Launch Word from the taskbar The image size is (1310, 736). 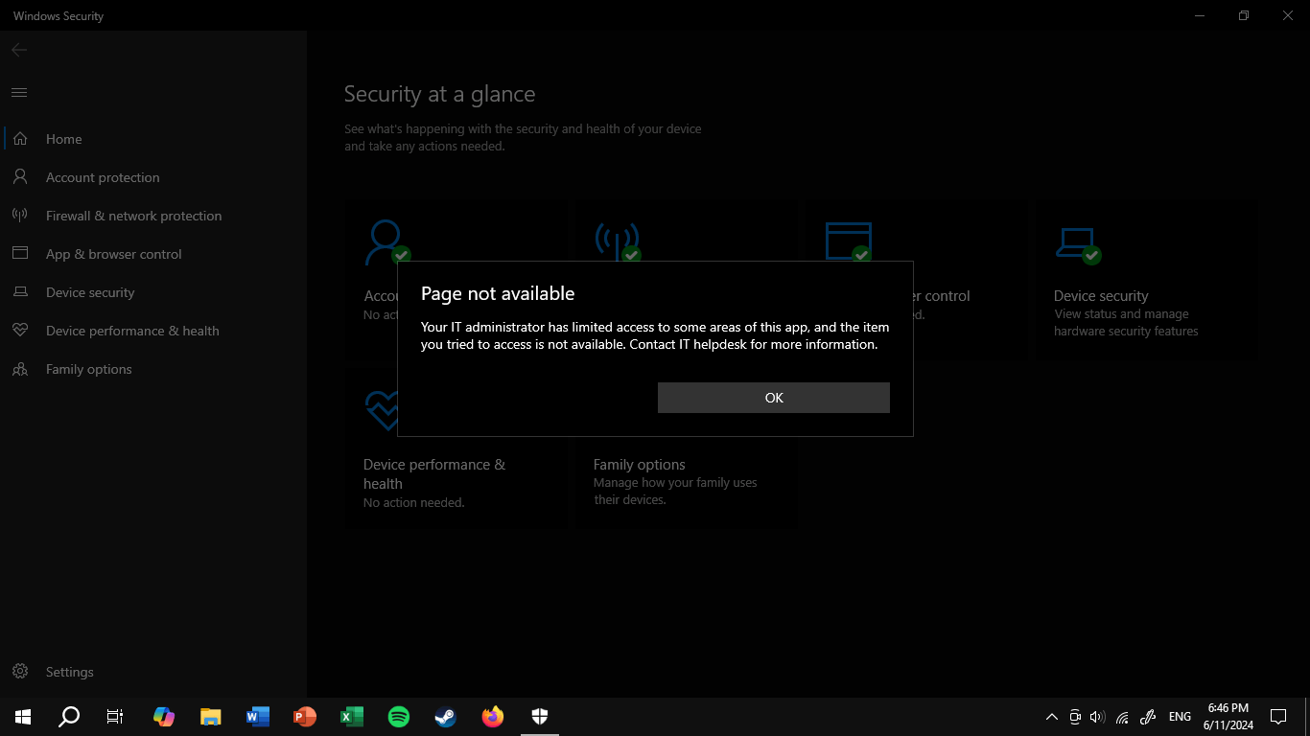click(258, 716)
